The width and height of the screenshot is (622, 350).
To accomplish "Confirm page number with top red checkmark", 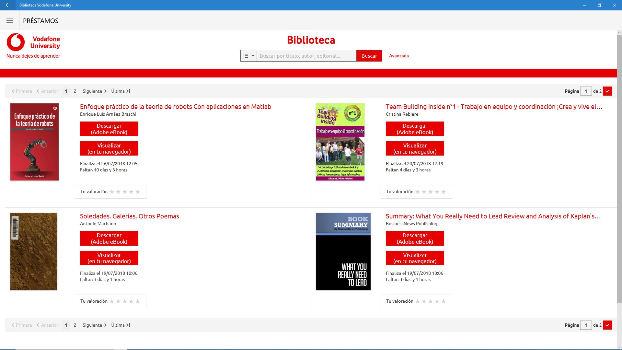I will pyautogui.click(x=607, y=91).
